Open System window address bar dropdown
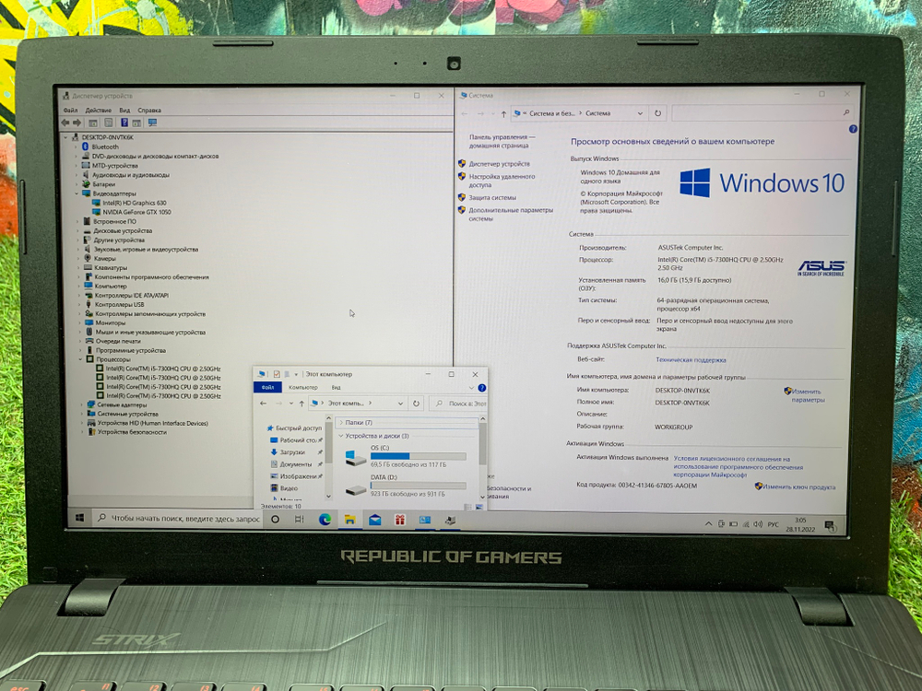The height and width of the screenshot is (691, 922). [x=641, y=113]
